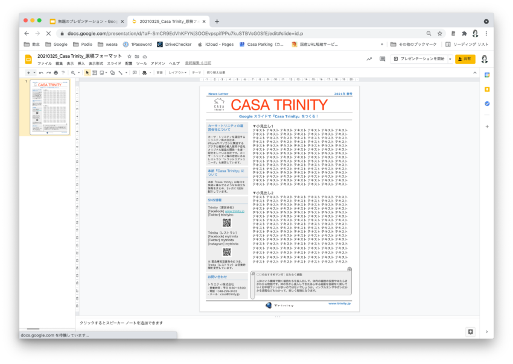Bookmark this page with the star icon
Viewport: 513px width, 364px height.
click(x=440, y=34)
